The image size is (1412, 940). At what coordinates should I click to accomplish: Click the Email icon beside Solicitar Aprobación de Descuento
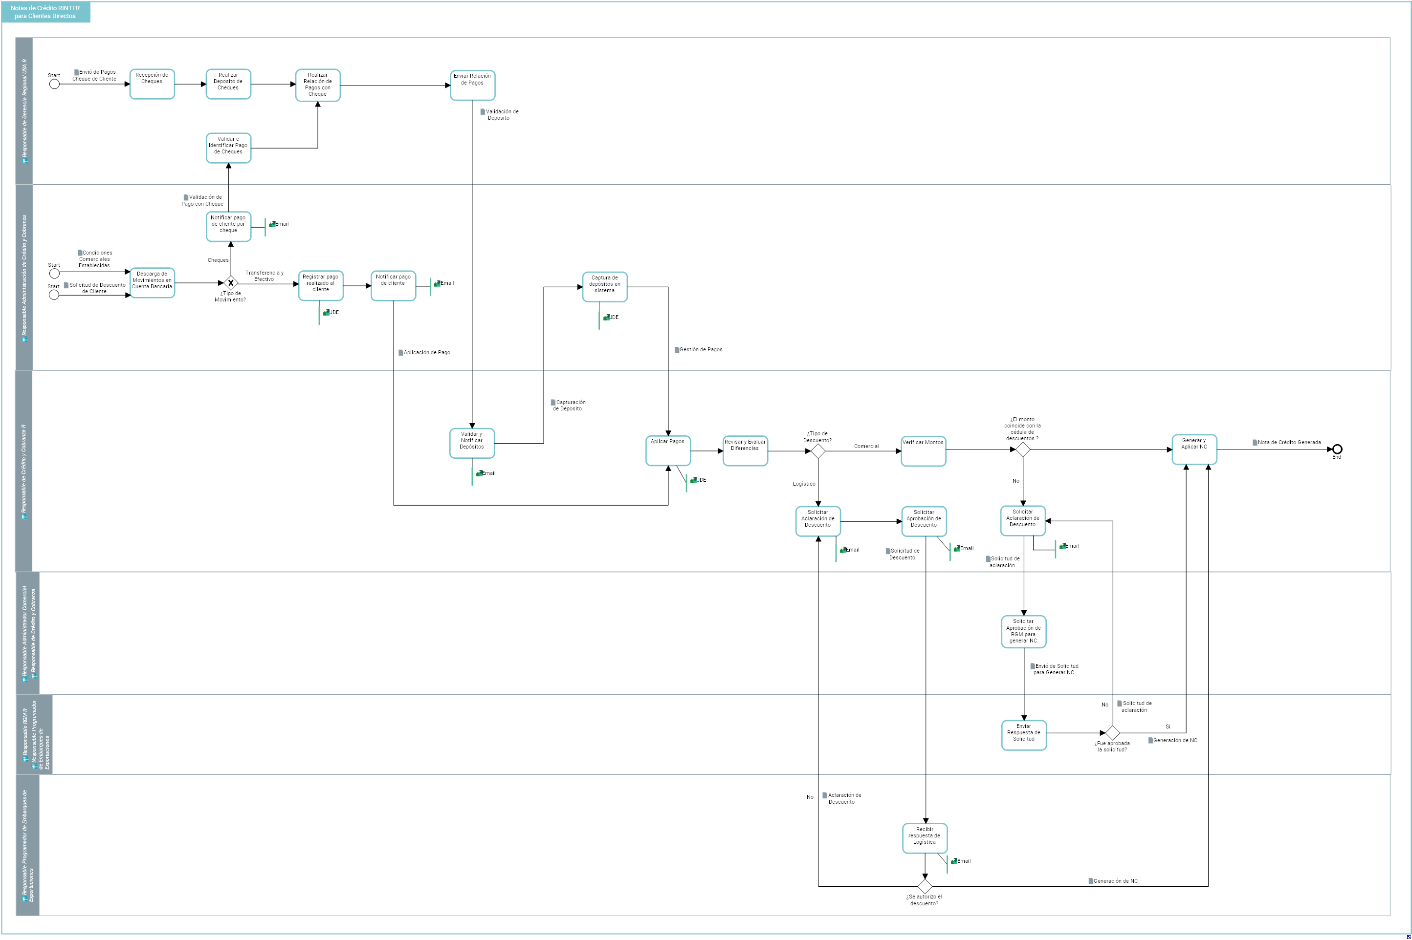point(957,549)
